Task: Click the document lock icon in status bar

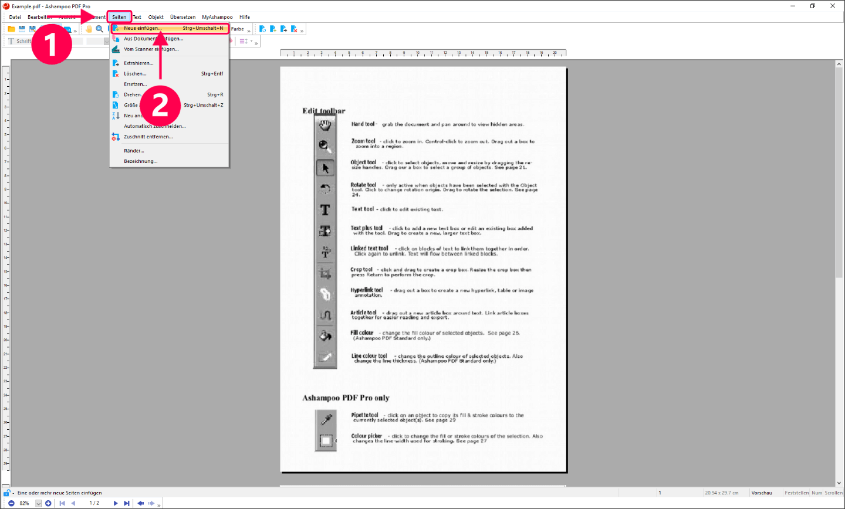Action: [x=7, y=493]
